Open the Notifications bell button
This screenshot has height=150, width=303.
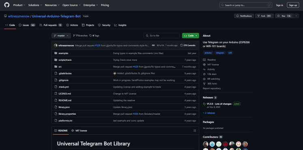[x=244, y=16]
